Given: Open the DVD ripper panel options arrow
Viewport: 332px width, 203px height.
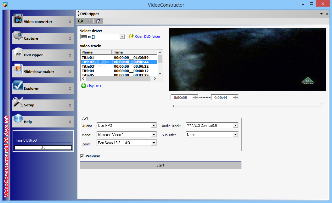Looking at the screenshot, I should coord(321,14).
